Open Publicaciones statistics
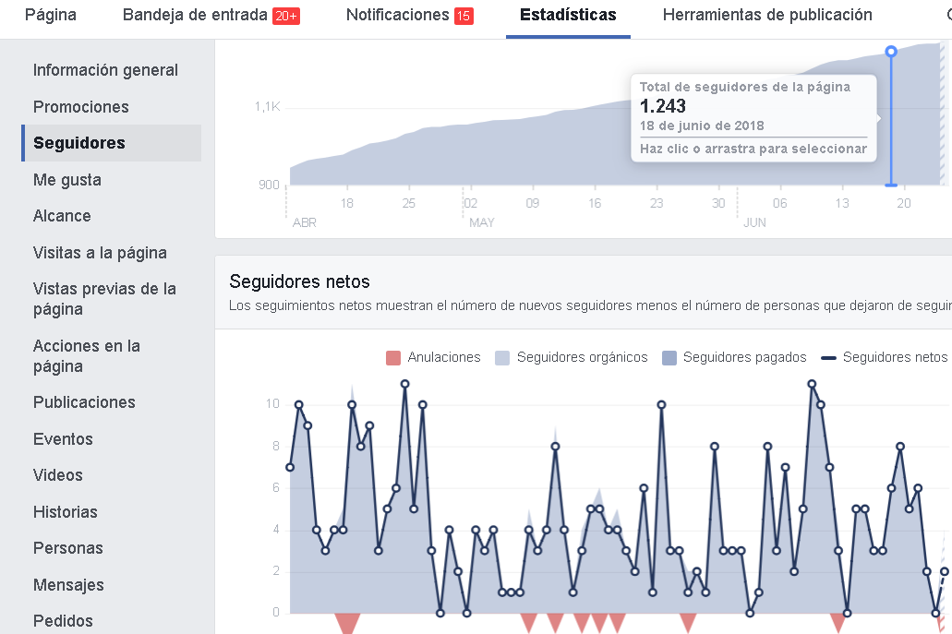952x634 pixels. click(84, 402)
